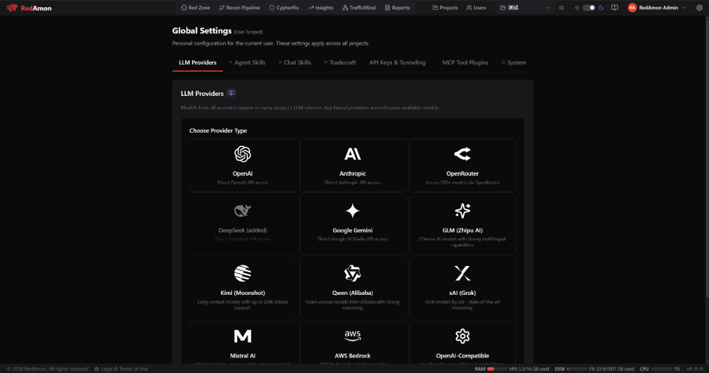Image resolution: width=709 pixels, height=373 pixels.
Task: Select the OpenAI provider icon
Action: pyautogui.click(x=243, y=154)
